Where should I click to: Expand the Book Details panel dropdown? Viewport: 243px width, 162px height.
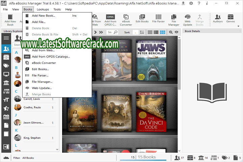240,31
